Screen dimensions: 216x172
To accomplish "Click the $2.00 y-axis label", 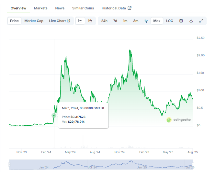I will 200,55.
